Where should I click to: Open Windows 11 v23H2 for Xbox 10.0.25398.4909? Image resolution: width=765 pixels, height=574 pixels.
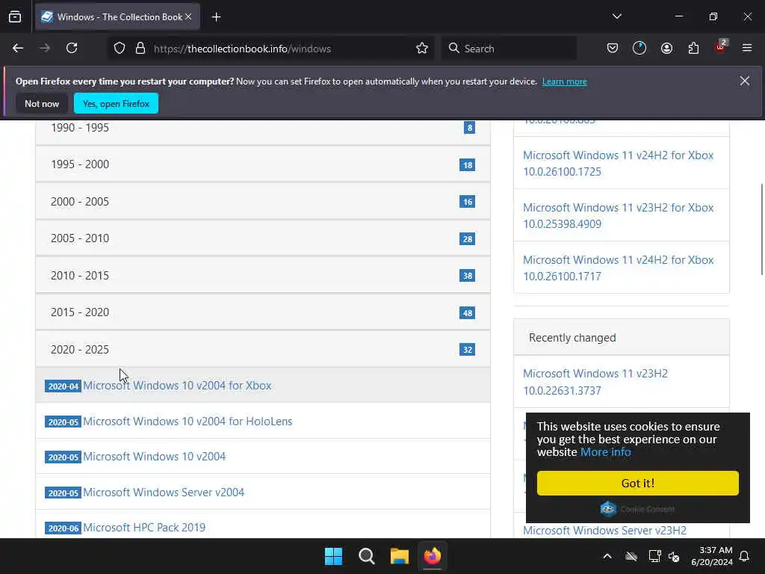(x=618, y=216)
